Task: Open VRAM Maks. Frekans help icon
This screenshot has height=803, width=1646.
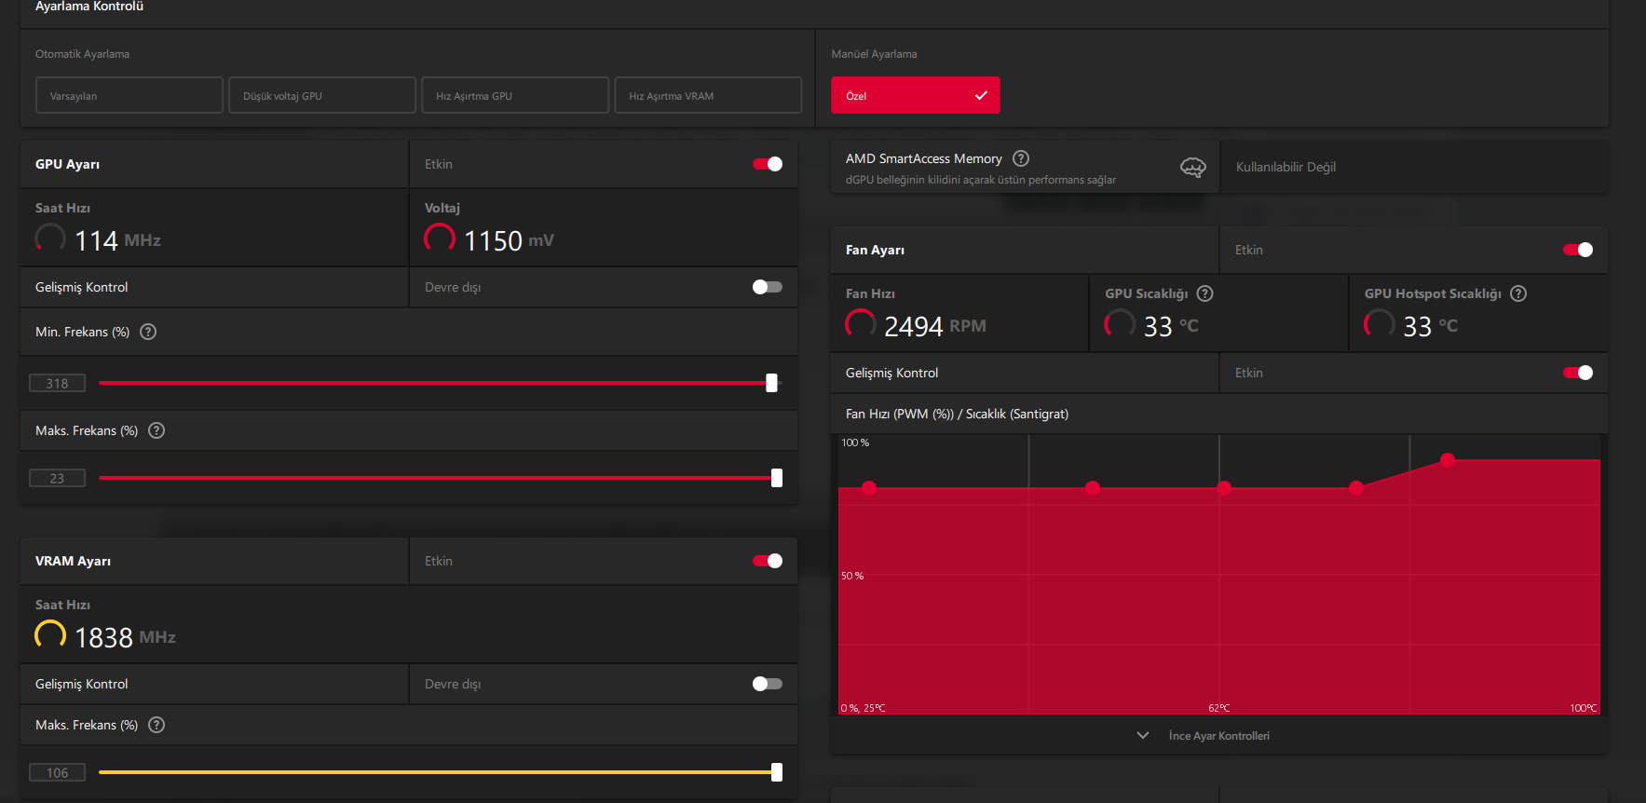Action: [156, 725]
